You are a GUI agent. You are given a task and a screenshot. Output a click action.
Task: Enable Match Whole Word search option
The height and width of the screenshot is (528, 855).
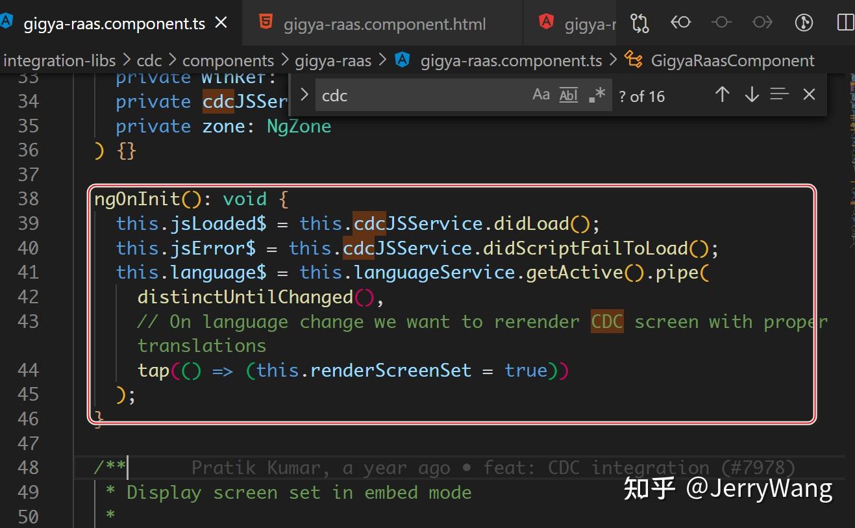pyautogui.click(x=568, y=95)
